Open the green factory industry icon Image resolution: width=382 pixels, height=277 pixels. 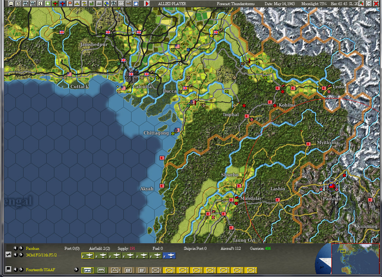point(91,3)
